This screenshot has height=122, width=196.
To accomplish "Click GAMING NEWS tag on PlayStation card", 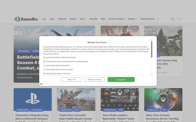I will point(23,110).
